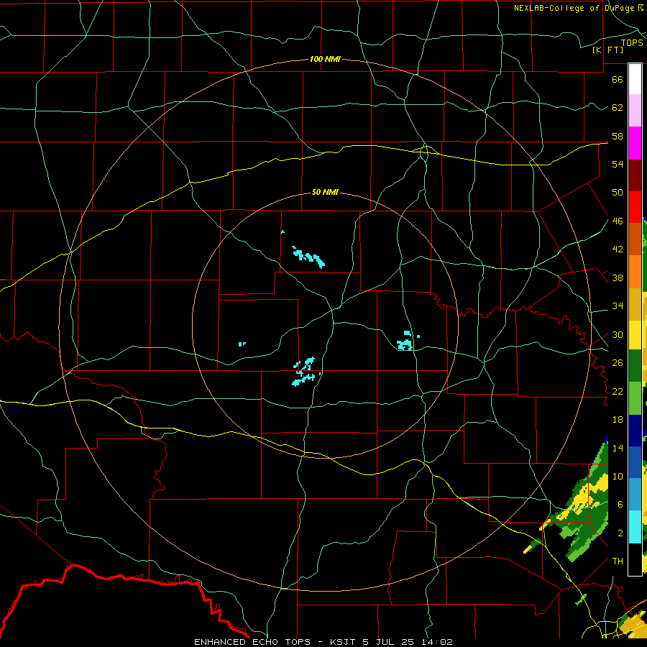Click the "TH" threshold label
The width and height of the screenshot is (647, 647).
click(618, 561)
